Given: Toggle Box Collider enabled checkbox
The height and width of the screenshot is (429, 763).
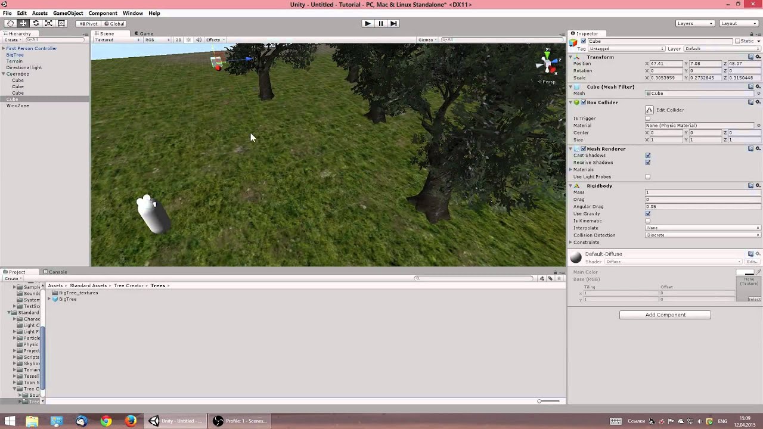Looking at the screenshot, I should coord(583,102).
